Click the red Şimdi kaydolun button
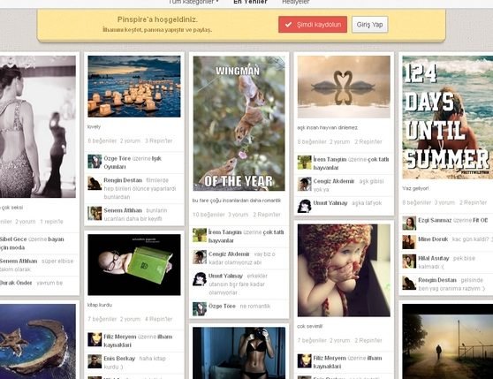The height and width of the screenshot is (379, 493). point(313,25)
